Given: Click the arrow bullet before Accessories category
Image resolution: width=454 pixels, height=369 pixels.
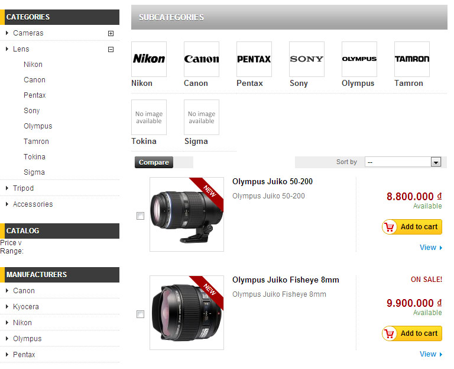Looking at the screenshot, I should pyautogui.click(x=7, y=204).
